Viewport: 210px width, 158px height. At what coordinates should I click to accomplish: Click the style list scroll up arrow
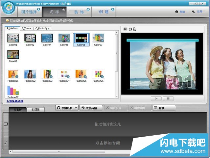(117, 33)
